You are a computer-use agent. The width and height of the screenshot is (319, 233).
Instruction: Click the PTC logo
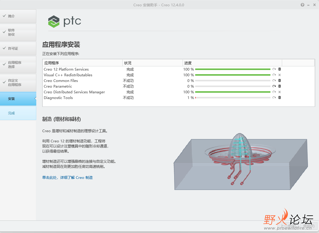click(64, 21)
